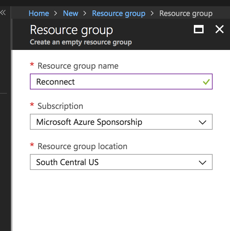
Task: Expand Subscription dropdown chevron arrow
Action: pyautogui.click(x=203, y=122)
